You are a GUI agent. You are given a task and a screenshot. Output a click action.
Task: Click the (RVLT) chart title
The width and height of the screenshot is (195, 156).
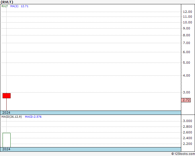[x=7, y=2]
